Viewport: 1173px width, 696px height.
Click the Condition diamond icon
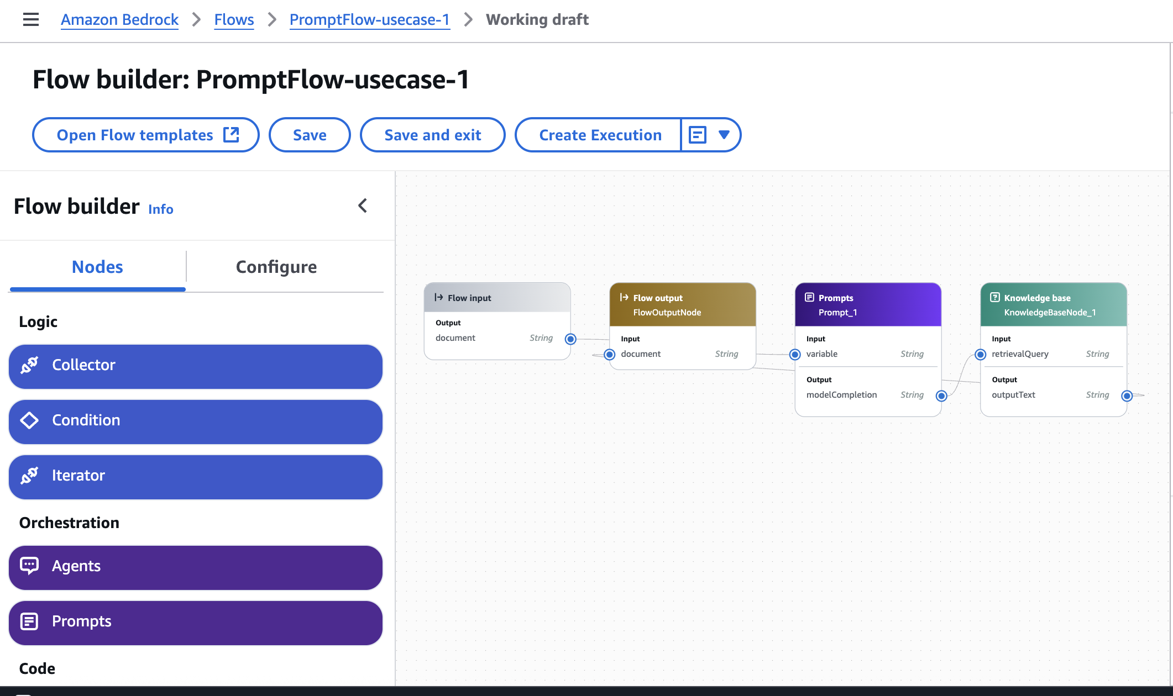[29, 420]
